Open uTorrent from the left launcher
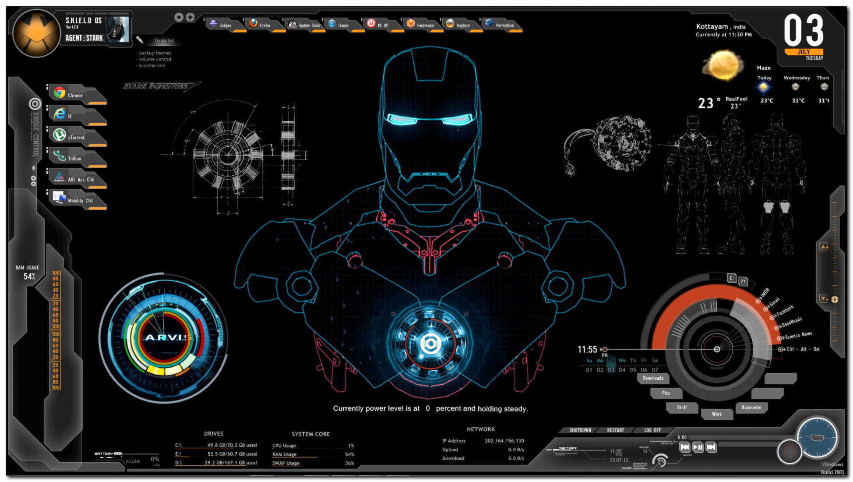The height and width of the screenshot is (482, 853). point(77,136)
